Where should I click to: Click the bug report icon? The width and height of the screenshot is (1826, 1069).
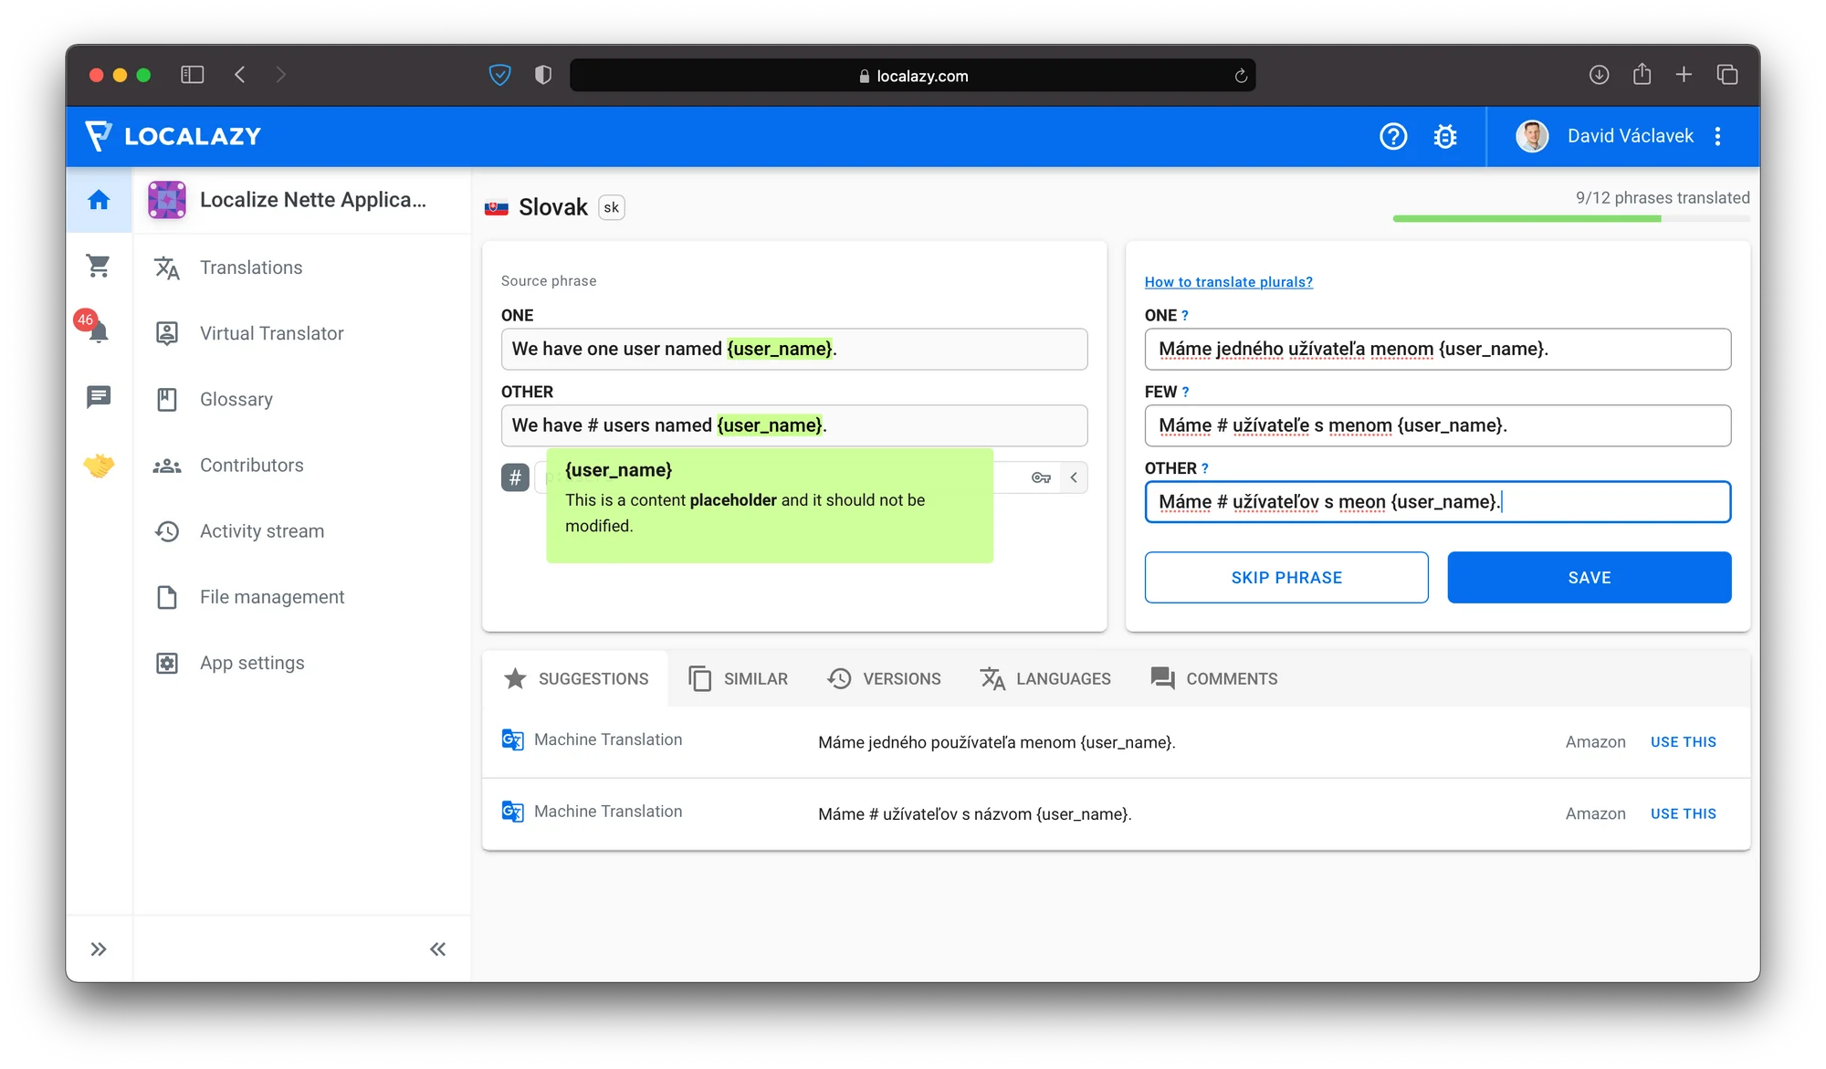1444,136
